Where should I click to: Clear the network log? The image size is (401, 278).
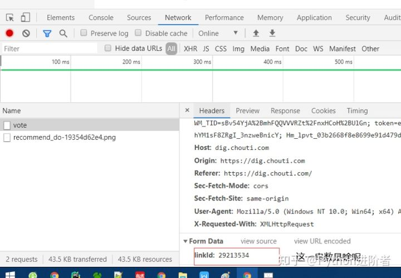[26, 33]
